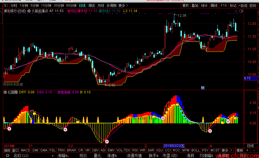Switch to the 周线 weekly chart tab
This screenshot has height=158, width=259.
(x=91, y=5)
